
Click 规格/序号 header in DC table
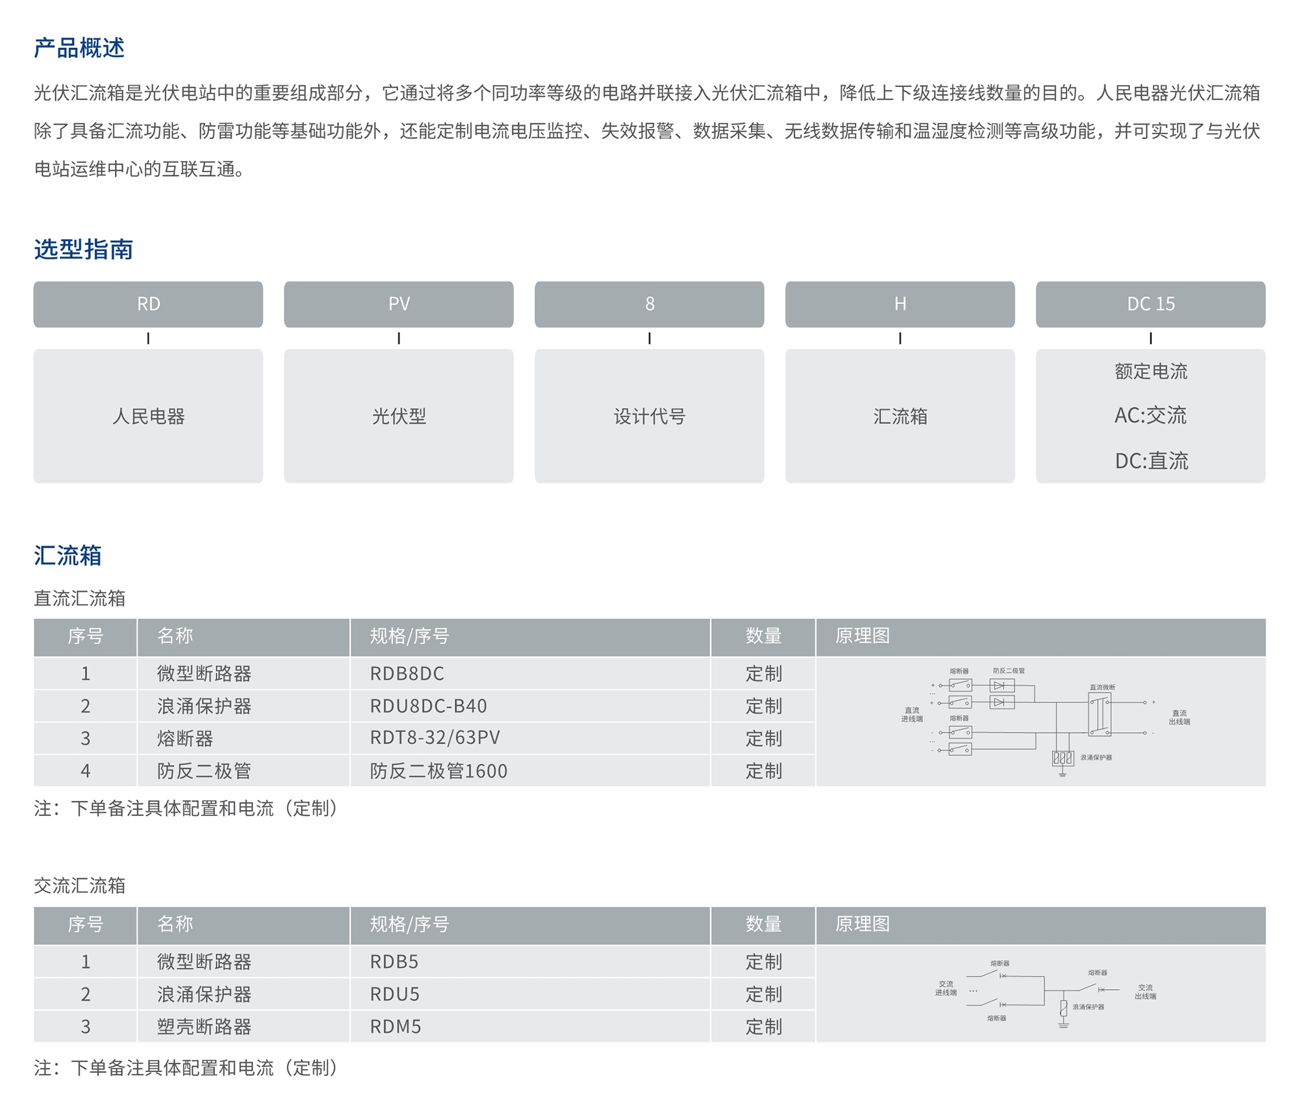point(530,637)
